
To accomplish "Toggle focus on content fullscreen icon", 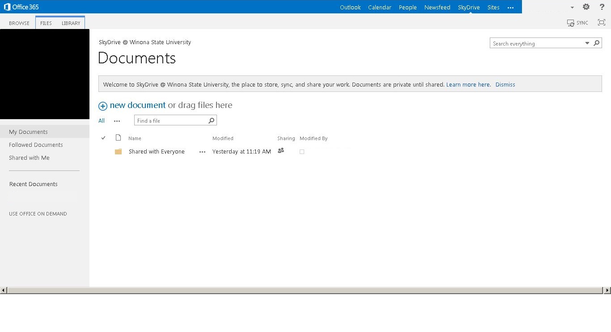I will tap(601, 23).
